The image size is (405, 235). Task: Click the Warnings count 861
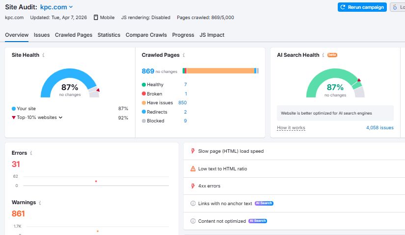18,213
